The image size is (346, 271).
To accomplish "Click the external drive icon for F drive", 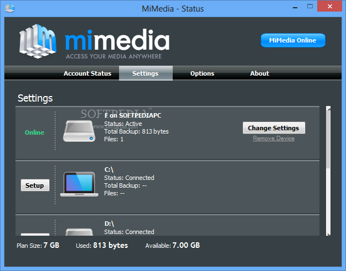I will 79,131.
